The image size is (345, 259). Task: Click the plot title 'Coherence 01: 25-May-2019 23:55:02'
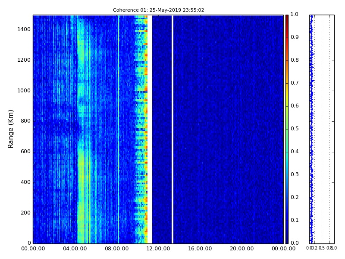(158, 10)
